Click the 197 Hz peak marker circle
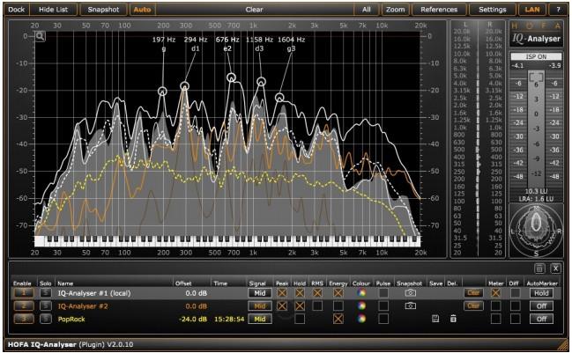572x353 pixels. 163,92
